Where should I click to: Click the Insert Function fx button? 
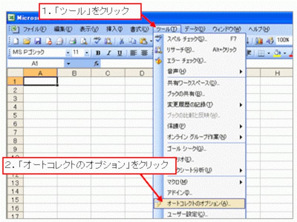(x=97, y=64)
